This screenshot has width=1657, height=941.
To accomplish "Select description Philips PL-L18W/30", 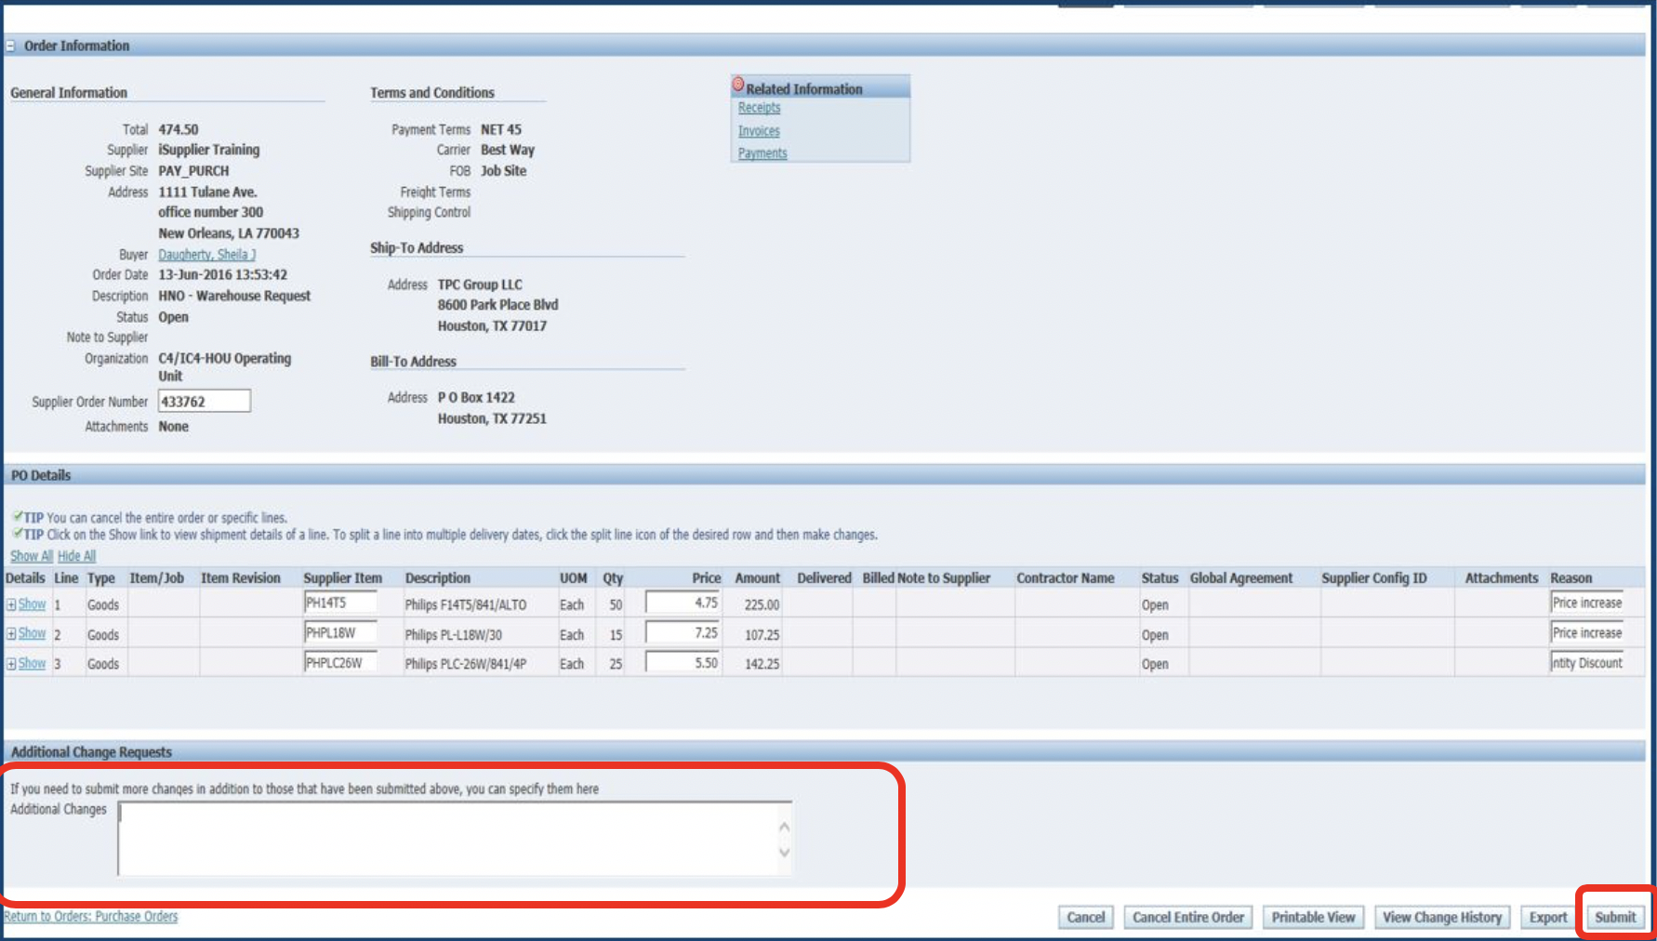I will 453,635.
